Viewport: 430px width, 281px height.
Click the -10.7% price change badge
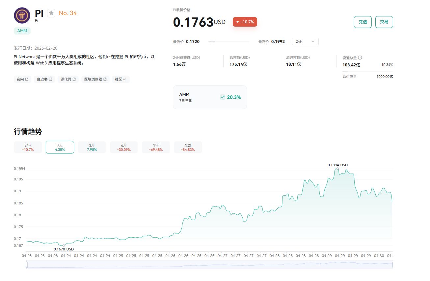click(245, 22)
